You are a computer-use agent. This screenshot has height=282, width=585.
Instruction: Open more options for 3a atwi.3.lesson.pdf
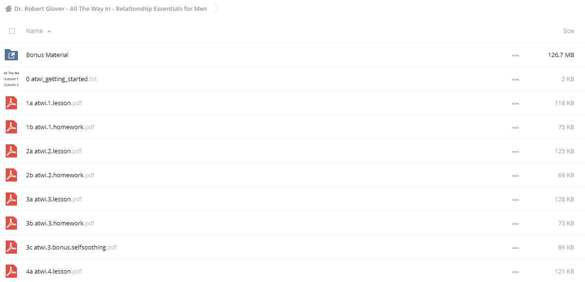tap(515, 200)
